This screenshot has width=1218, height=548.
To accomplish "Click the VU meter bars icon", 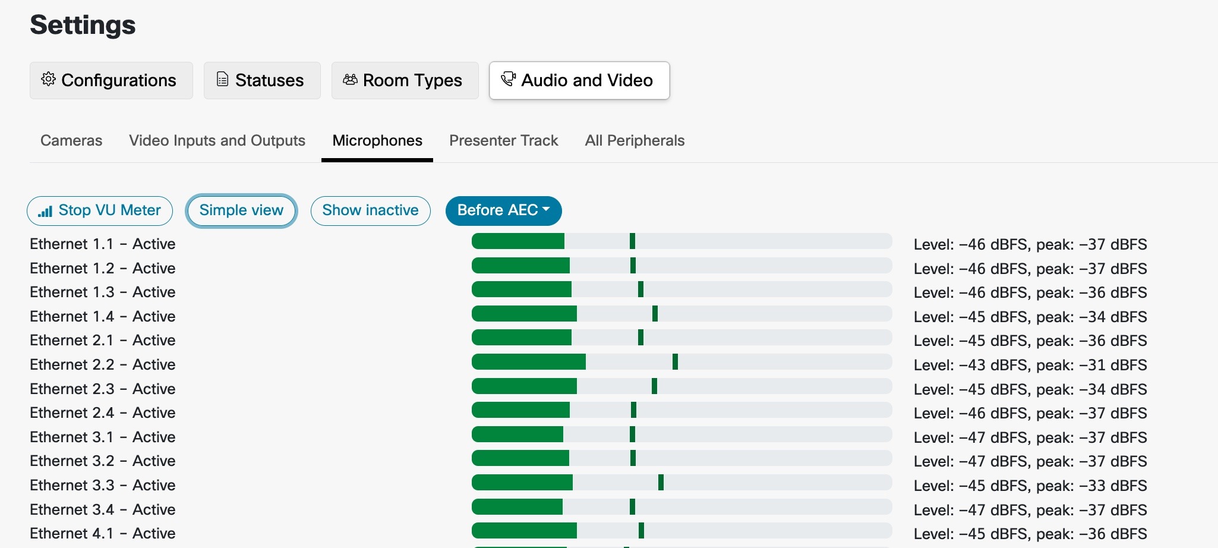I will (x=45, y=211).
